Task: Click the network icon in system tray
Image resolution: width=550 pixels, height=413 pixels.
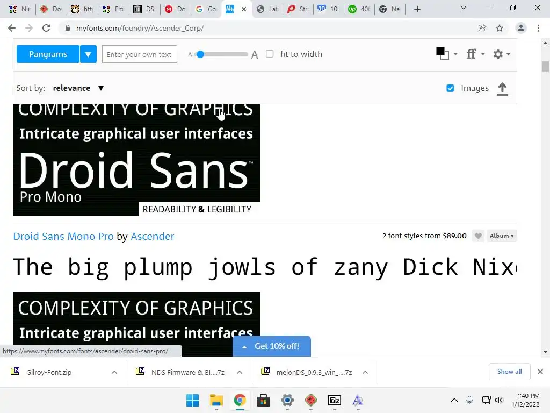Action: 486,400
